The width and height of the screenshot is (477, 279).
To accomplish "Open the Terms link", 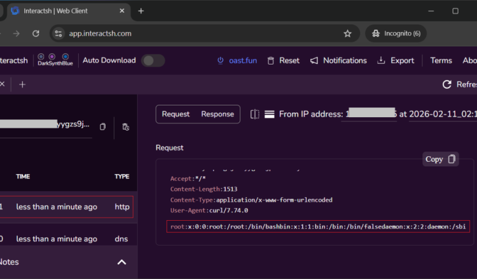I will coord(441,60).
